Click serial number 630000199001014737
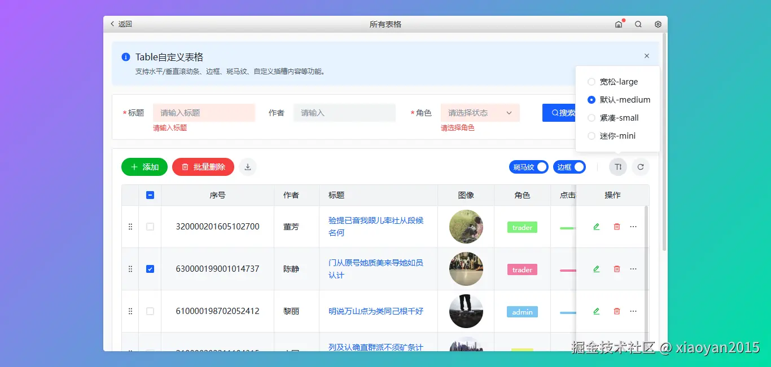 click(x=218, y=269)
